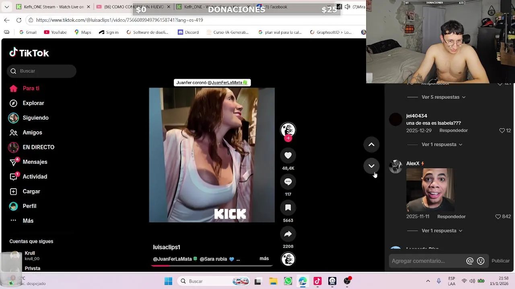Click Publicar to post comment
Viewport: 515px width, 289px height.
click(501, 261)
